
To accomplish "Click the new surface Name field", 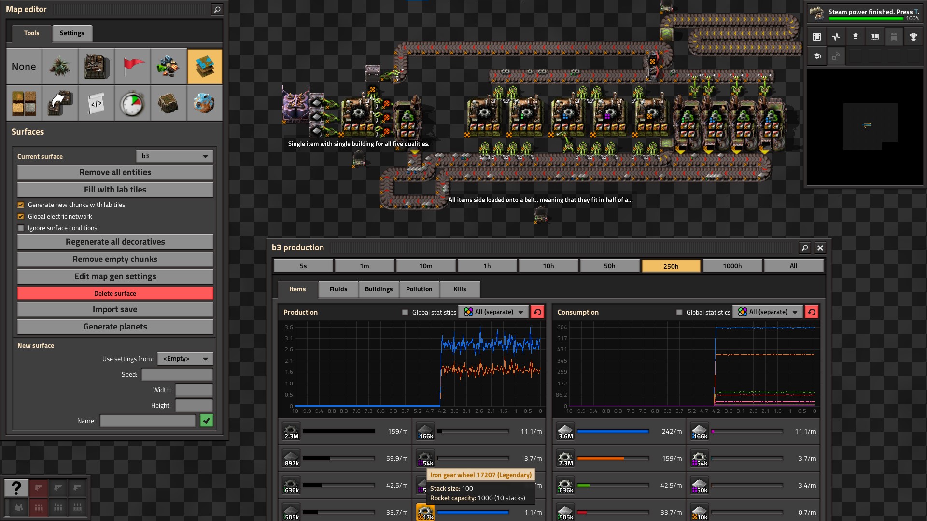I will coord(147,421).
